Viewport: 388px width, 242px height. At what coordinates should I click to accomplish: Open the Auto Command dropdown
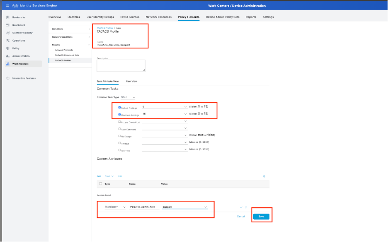tap(164, 128)
